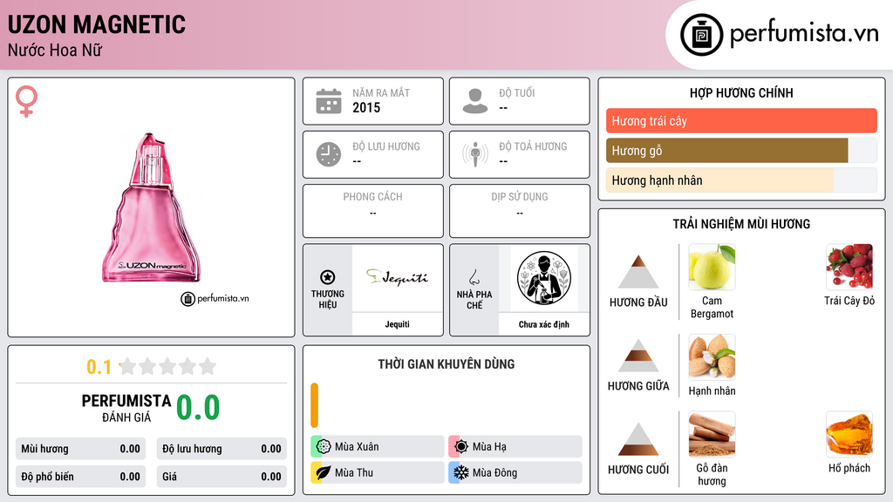
Task: Click the Jequiti brand logo
Action: (x=397, y=277)
